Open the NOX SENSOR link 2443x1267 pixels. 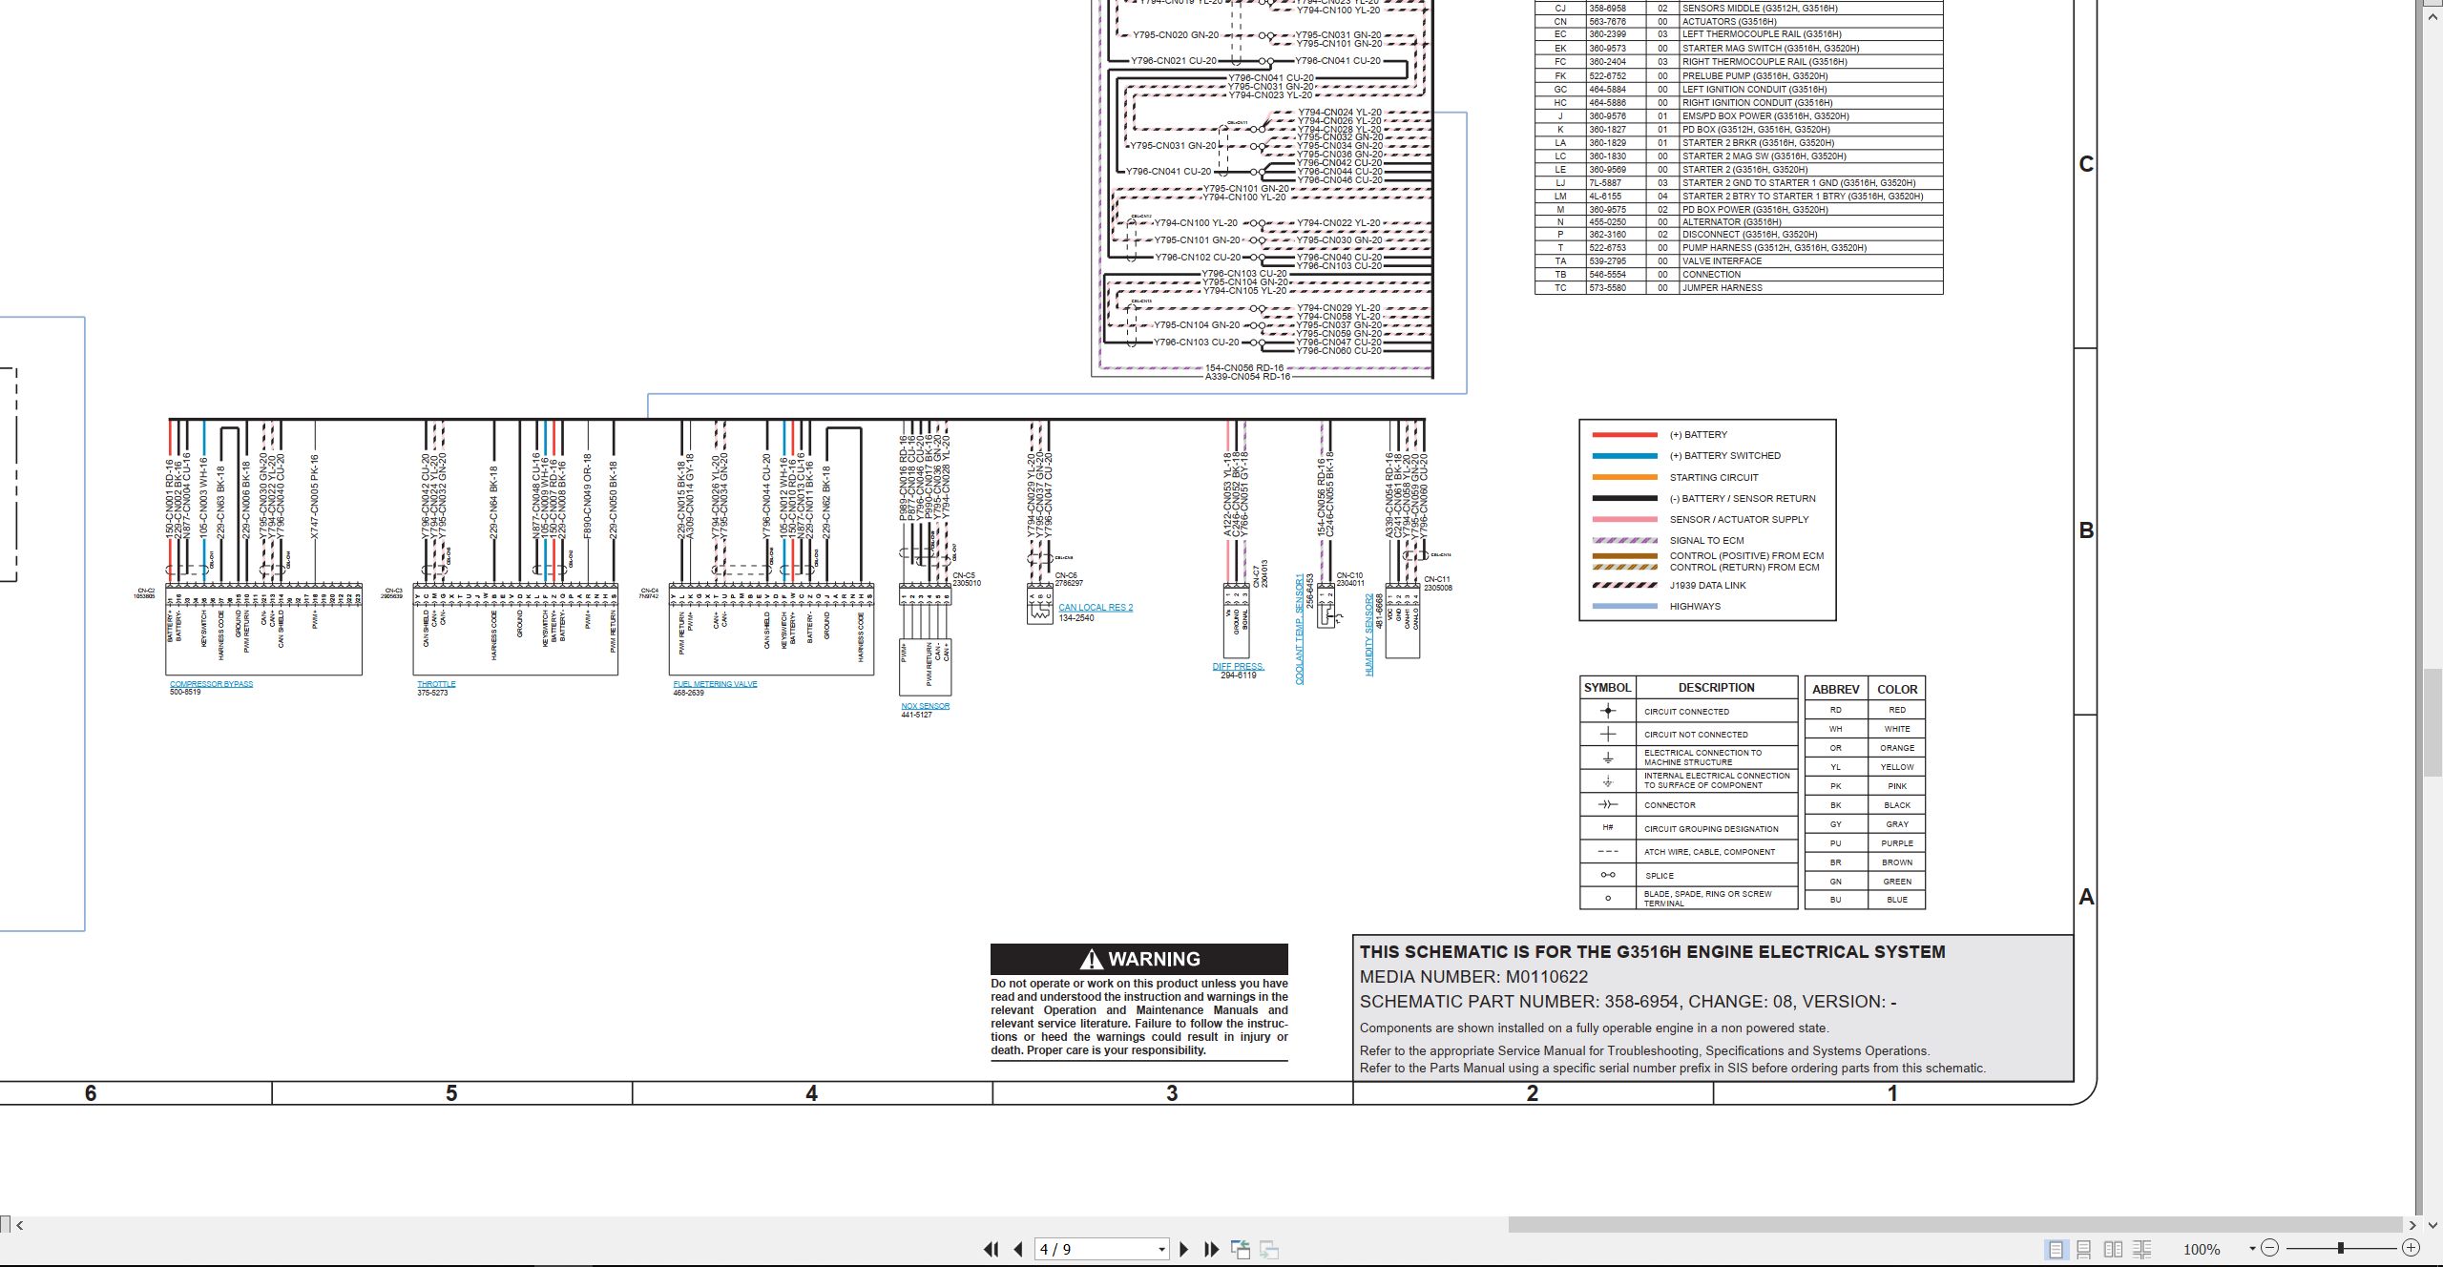[925, 706]
